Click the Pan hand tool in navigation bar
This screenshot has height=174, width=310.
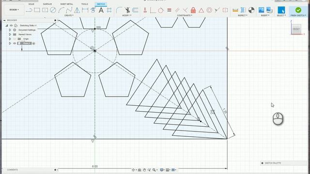[144, 170]
